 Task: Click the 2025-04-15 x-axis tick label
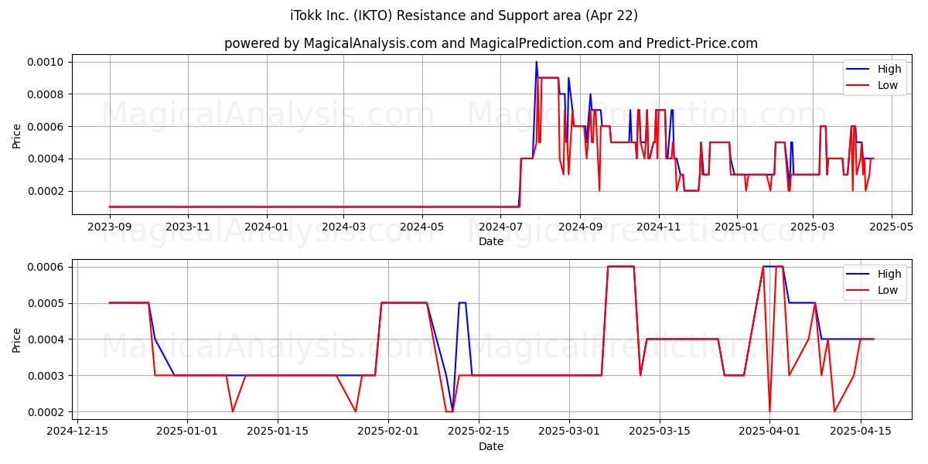[x=861, y=432]
